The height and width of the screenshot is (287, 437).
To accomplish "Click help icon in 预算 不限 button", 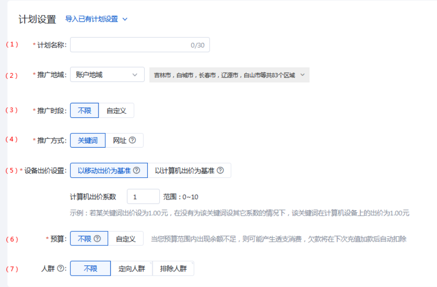I will pyautogui.click(x=97, y=239).
